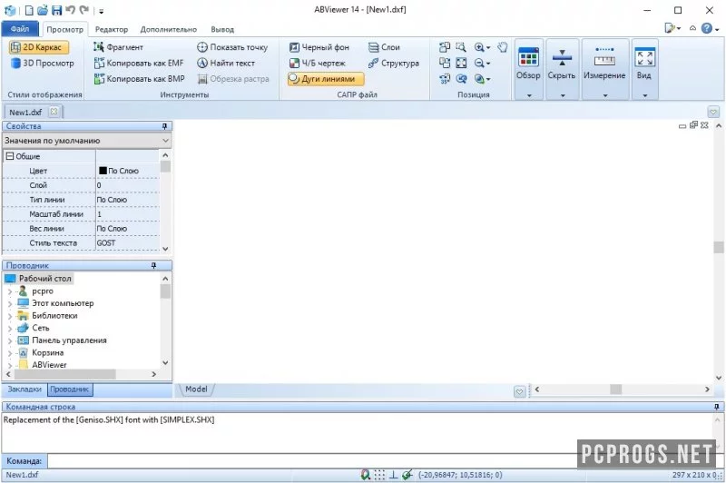Select the Model layout tab
The width and height of the screenshot is (726, 483).
click(x=196, y=389)
